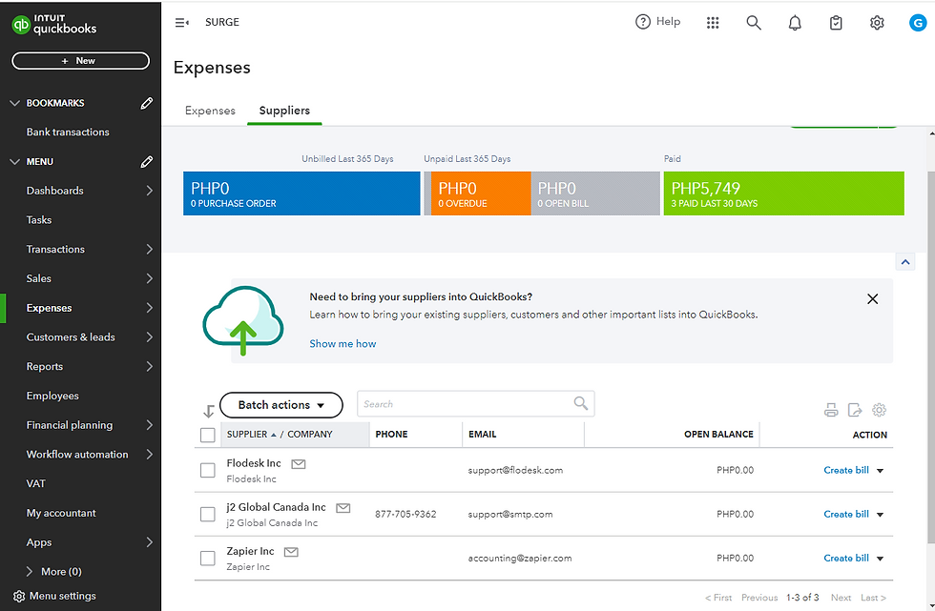Open the clipboard tasks icon

836,23
